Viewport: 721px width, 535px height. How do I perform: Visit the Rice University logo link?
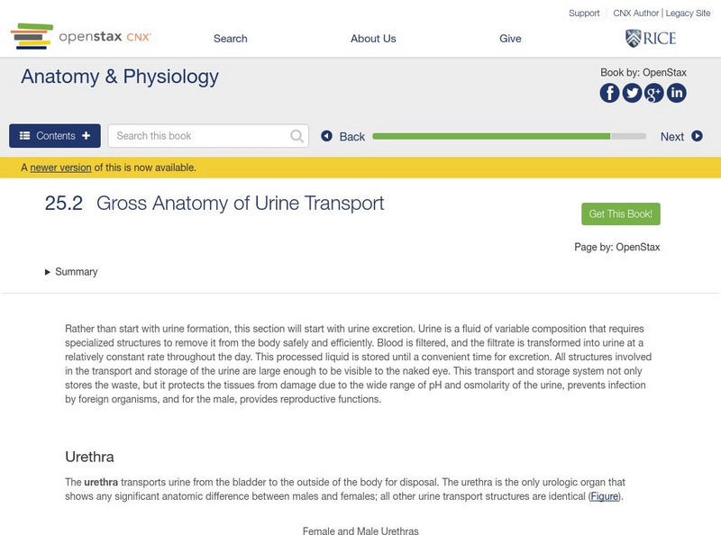click(650, 38)
